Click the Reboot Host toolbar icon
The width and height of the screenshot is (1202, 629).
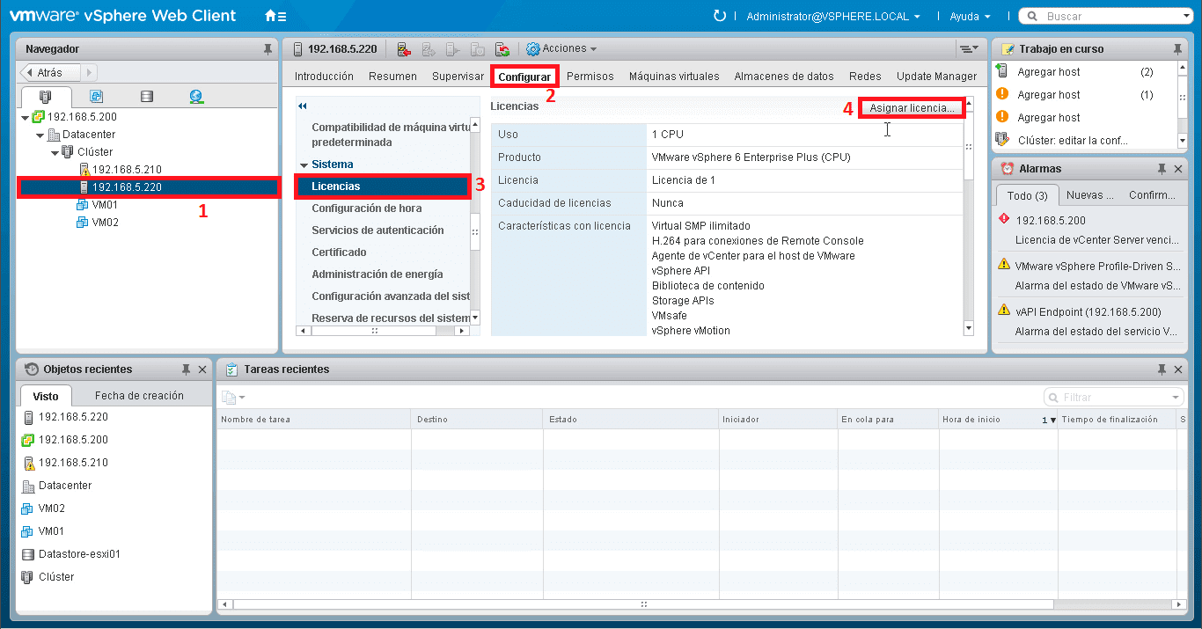503,50
